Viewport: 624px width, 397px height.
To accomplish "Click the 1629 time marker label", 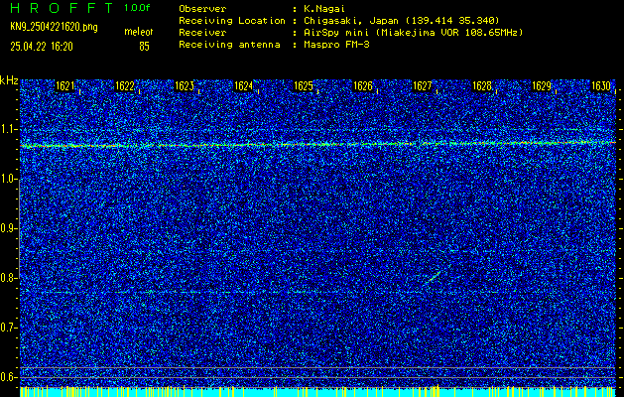I will click(x=542, y=86).
